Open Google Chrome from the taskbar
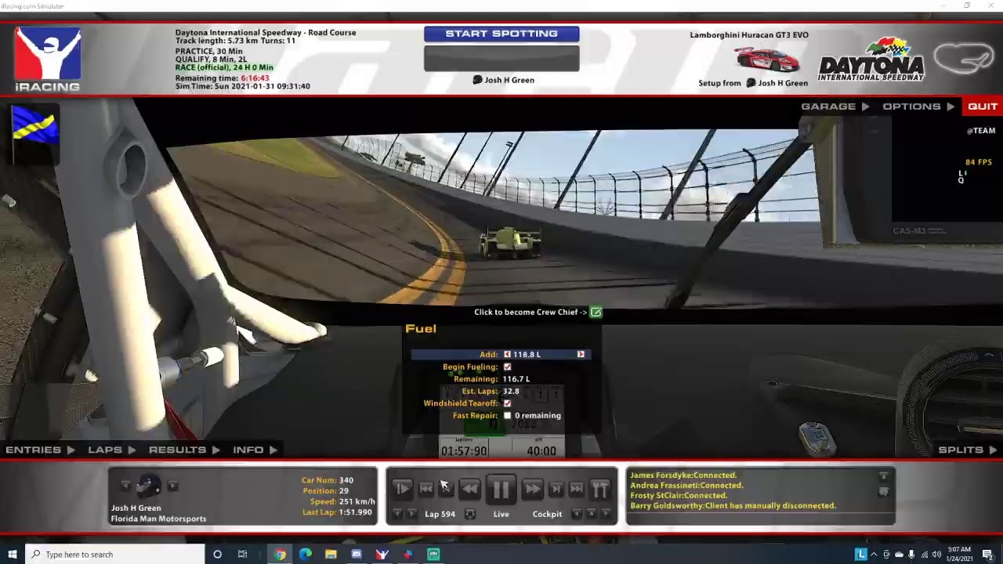This screenshot has height=564, width=1003. tap(280, 555)
